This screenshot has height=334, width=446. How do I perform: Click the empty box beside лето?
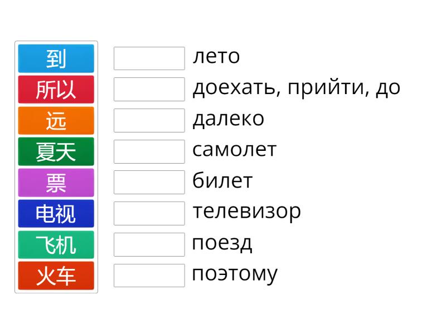[149, 58]
